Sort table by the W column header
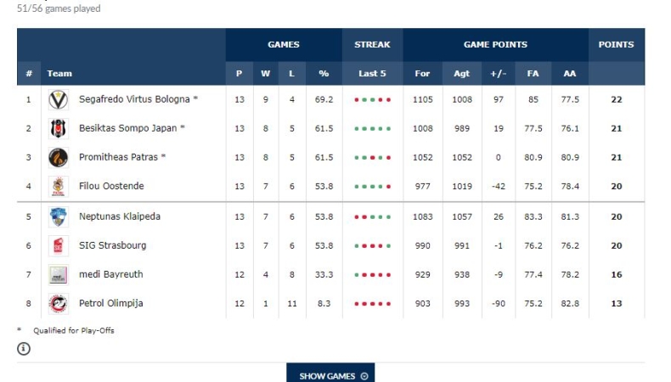Viewport: 671px width, 382px height. point(266,74)
